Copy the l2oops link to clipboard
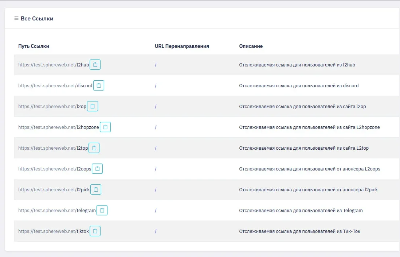400x257 pixels. 97,169
